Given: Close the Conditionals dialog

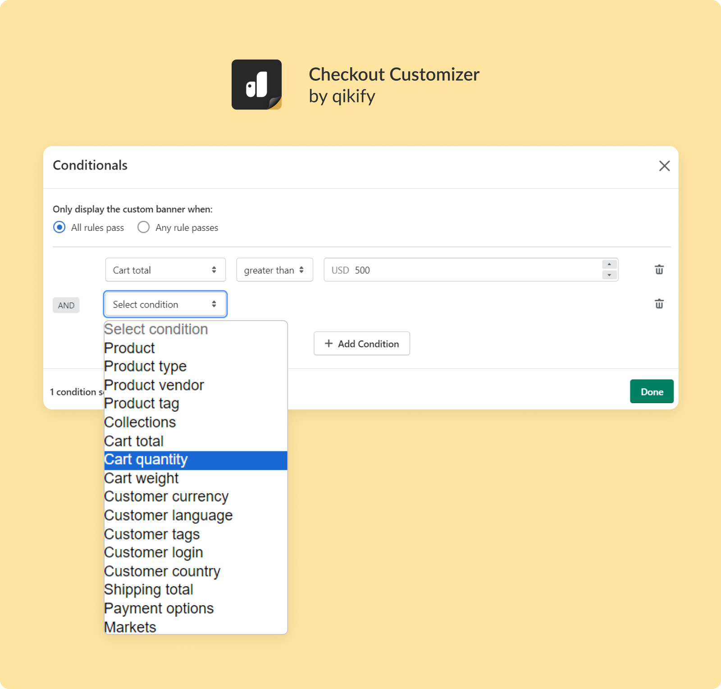Looking at the screenshot, I should (x=664, y=166).
